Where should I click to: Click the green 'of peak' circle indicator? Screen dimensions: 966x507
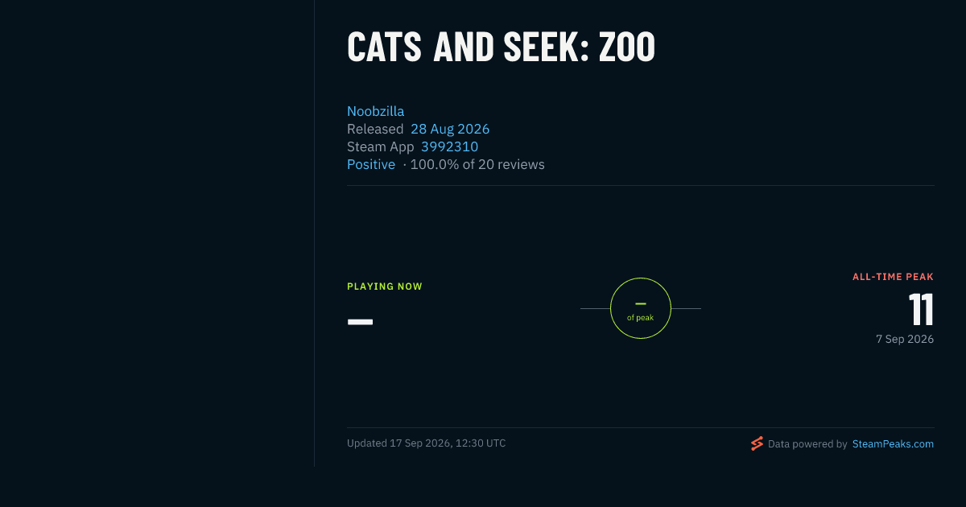point(641,308)
